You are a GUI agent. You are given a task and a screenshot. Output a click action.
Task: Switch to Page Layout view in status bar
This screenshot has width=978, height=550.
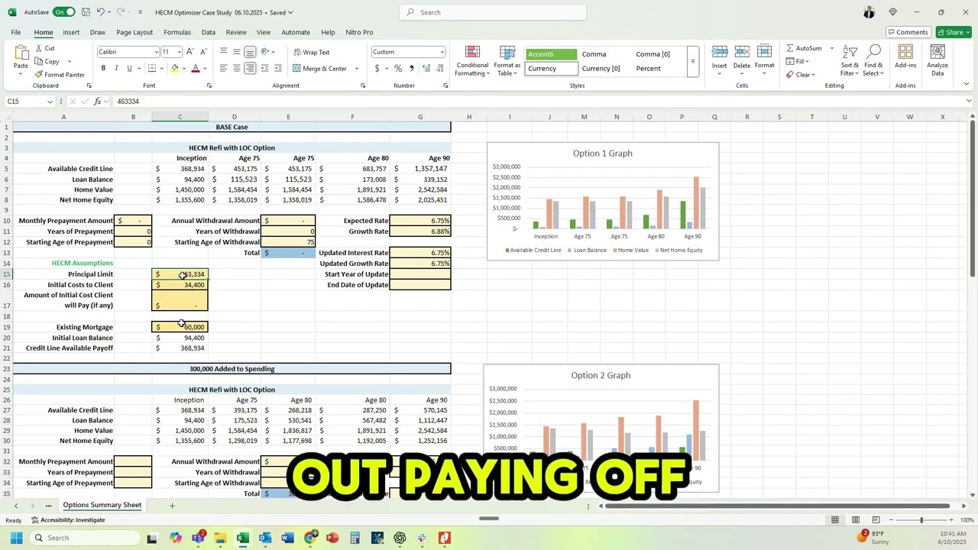[856, 520]
